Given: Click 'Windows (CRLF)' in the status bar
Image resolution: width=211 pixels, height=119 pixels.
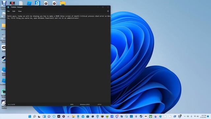Looking at the screenshot, I should [x=85, y=104].
